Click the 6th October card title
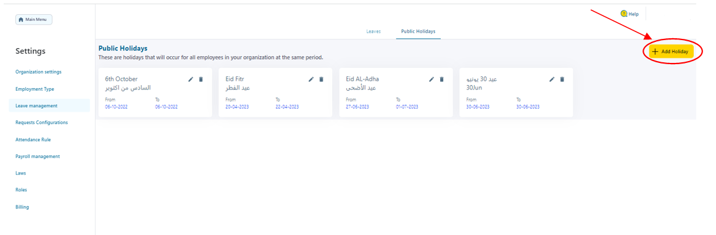716x235 pixels. click(121, 79)
